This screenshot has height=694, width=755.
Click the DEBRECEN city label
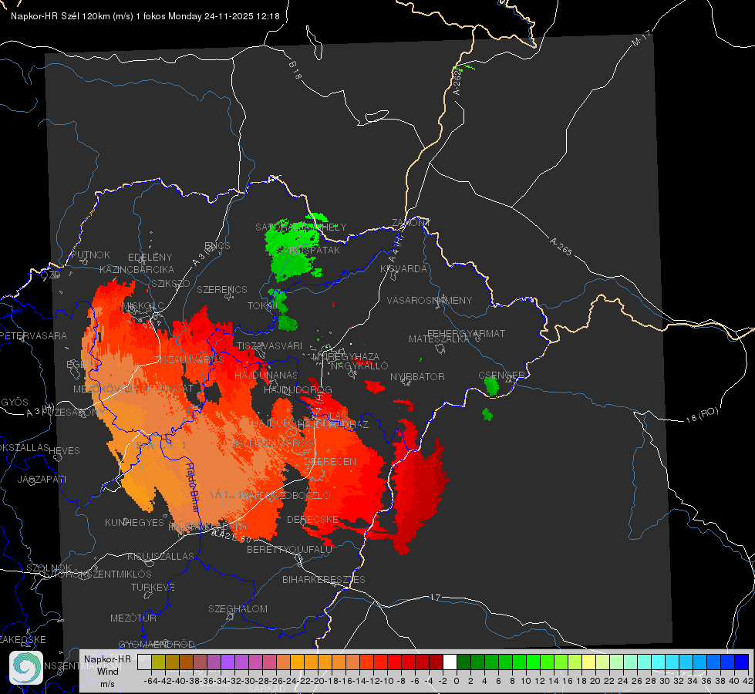[330, 461]
